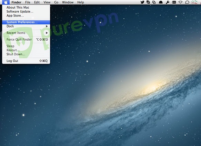Viewport: 201px width, 146px height.
Task: Open the Help menu
Action: coord(80,2)
